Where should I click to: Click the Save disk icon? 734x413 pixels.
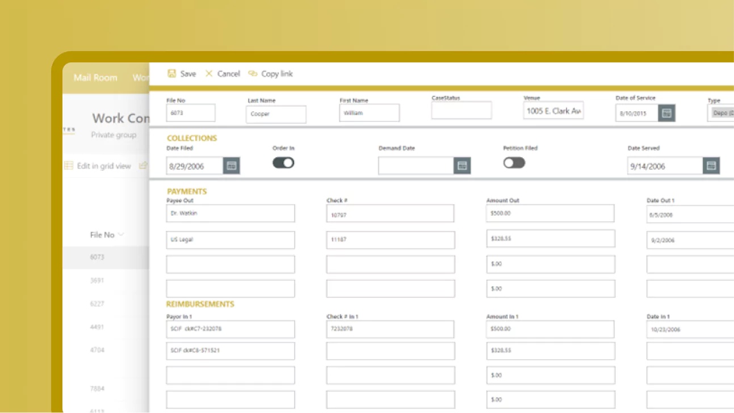[171, 74]
